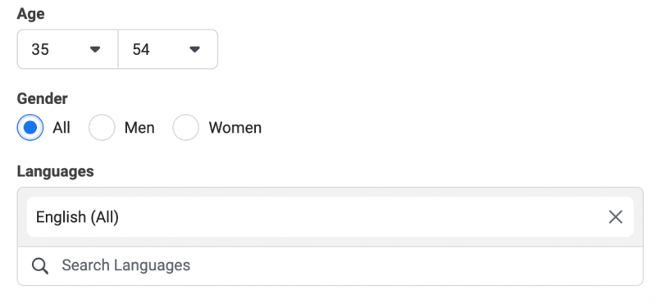
Task: Click the number 54 in age selector
Action: point(141,50)
